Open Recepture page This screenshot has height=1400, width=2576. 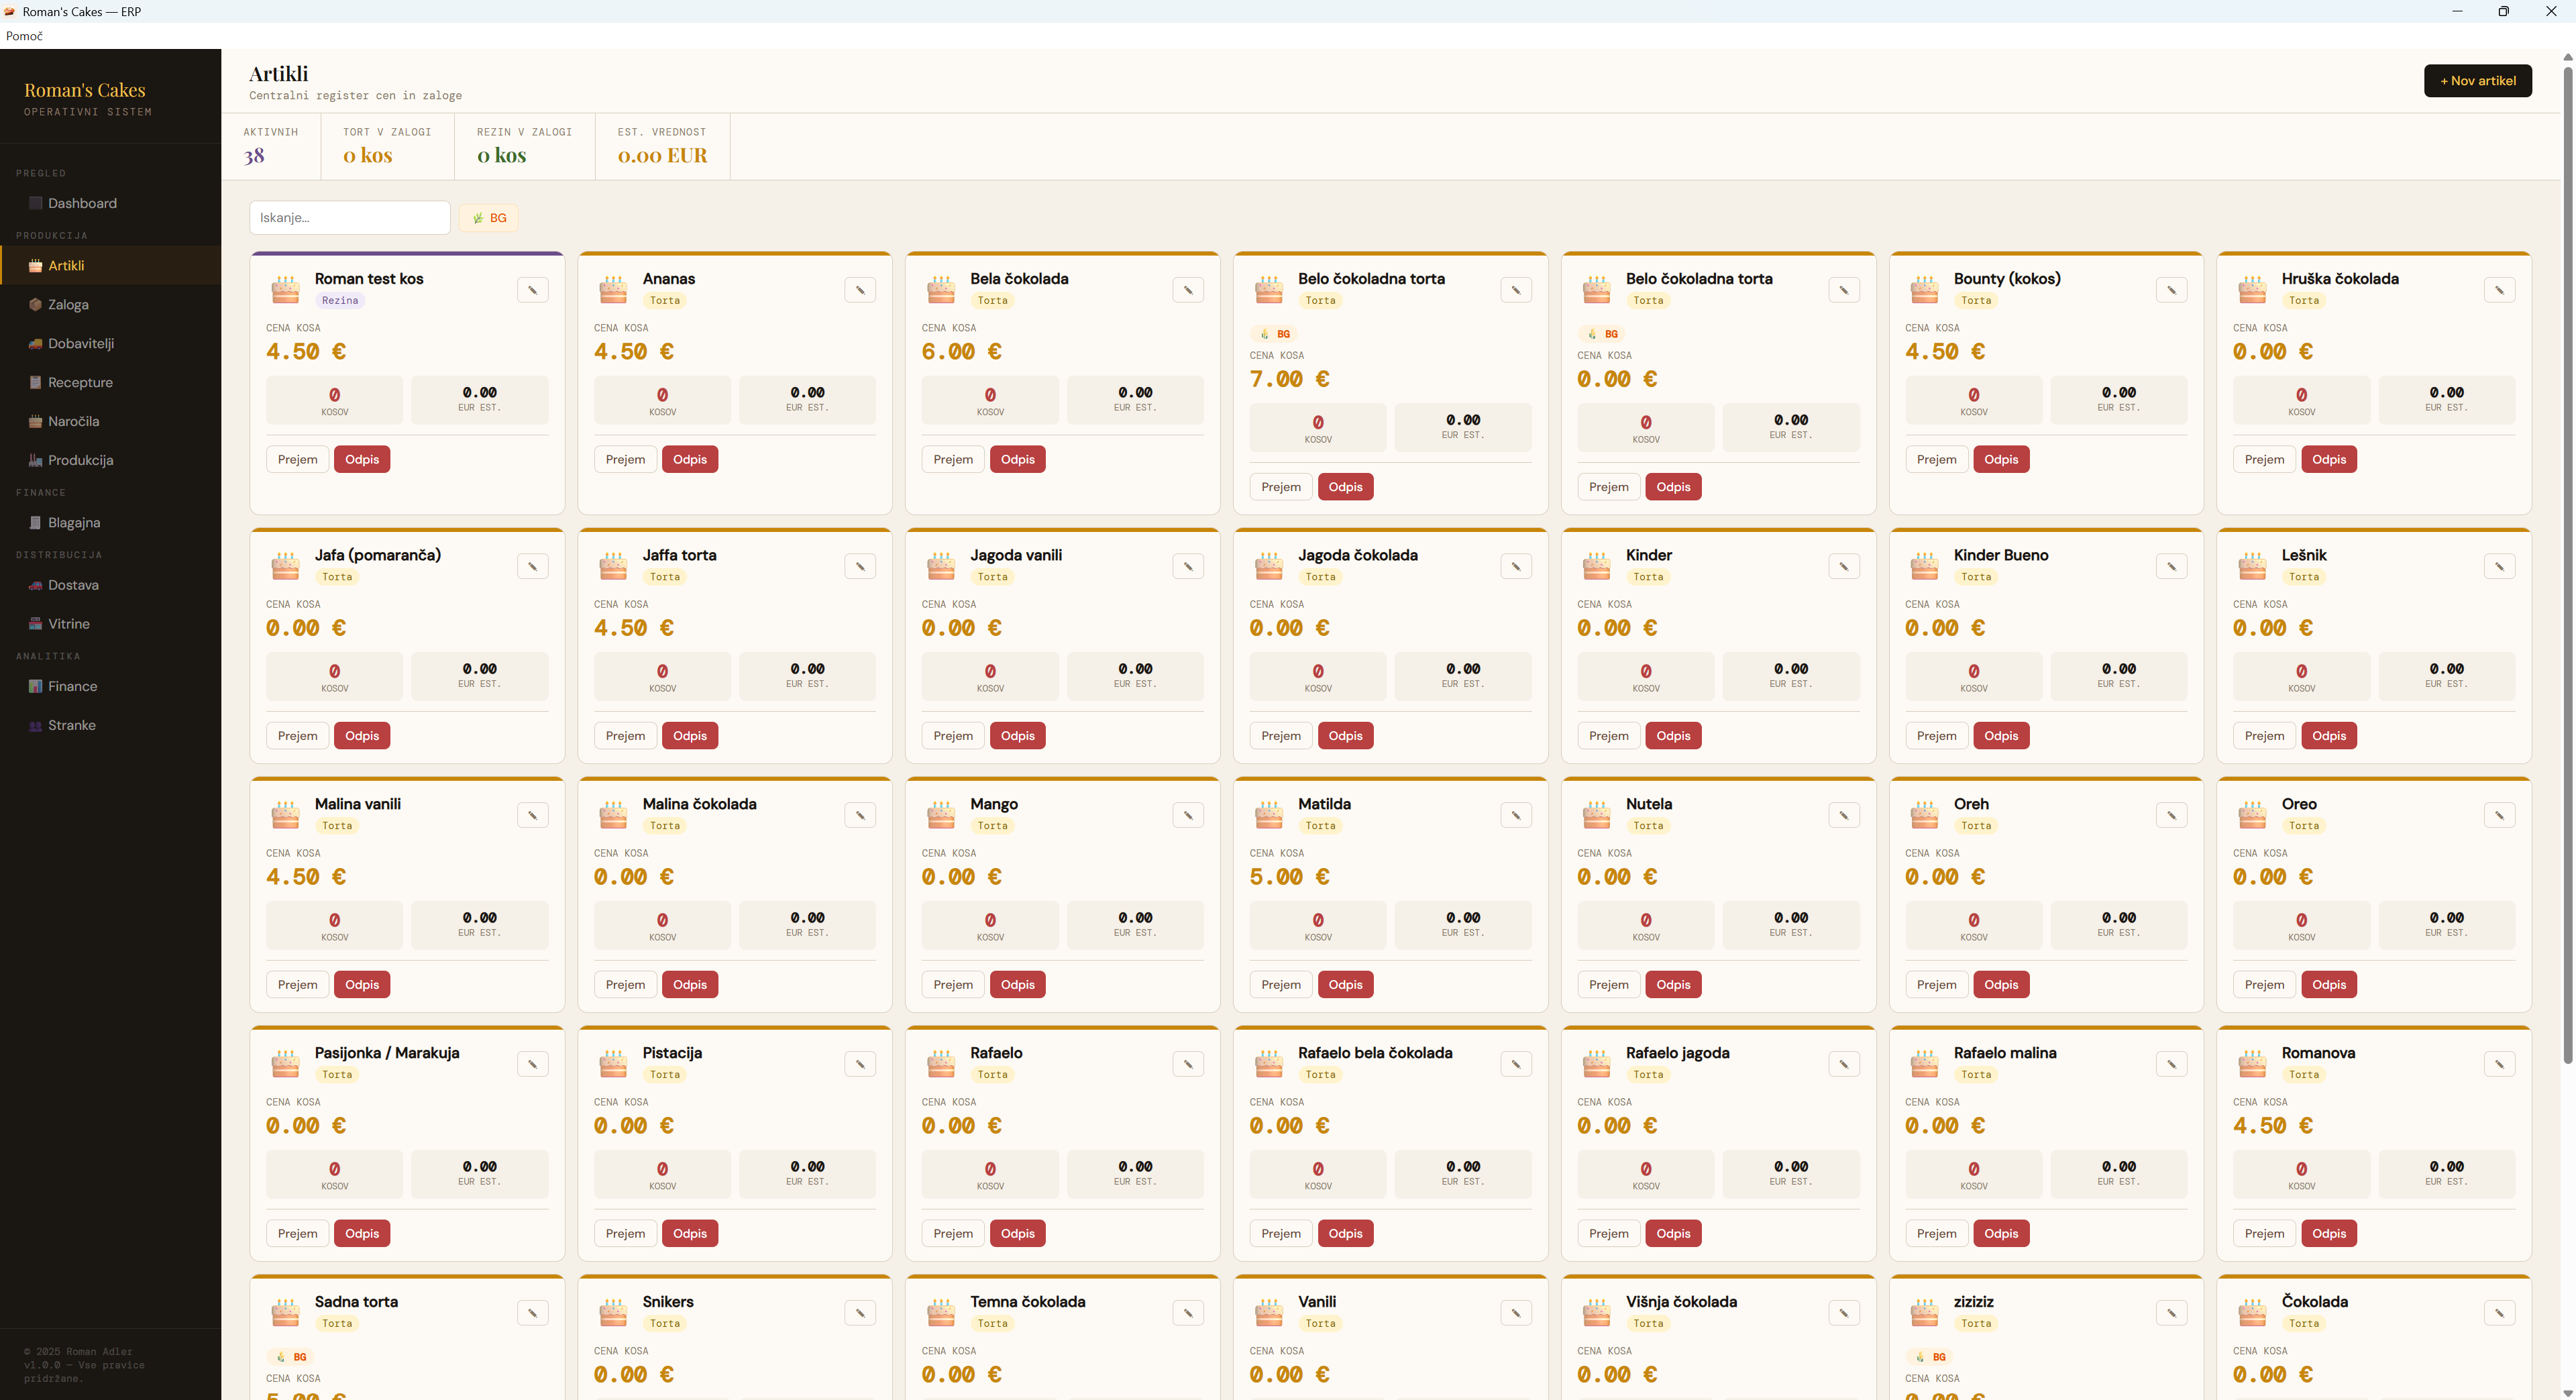point(110,383)
